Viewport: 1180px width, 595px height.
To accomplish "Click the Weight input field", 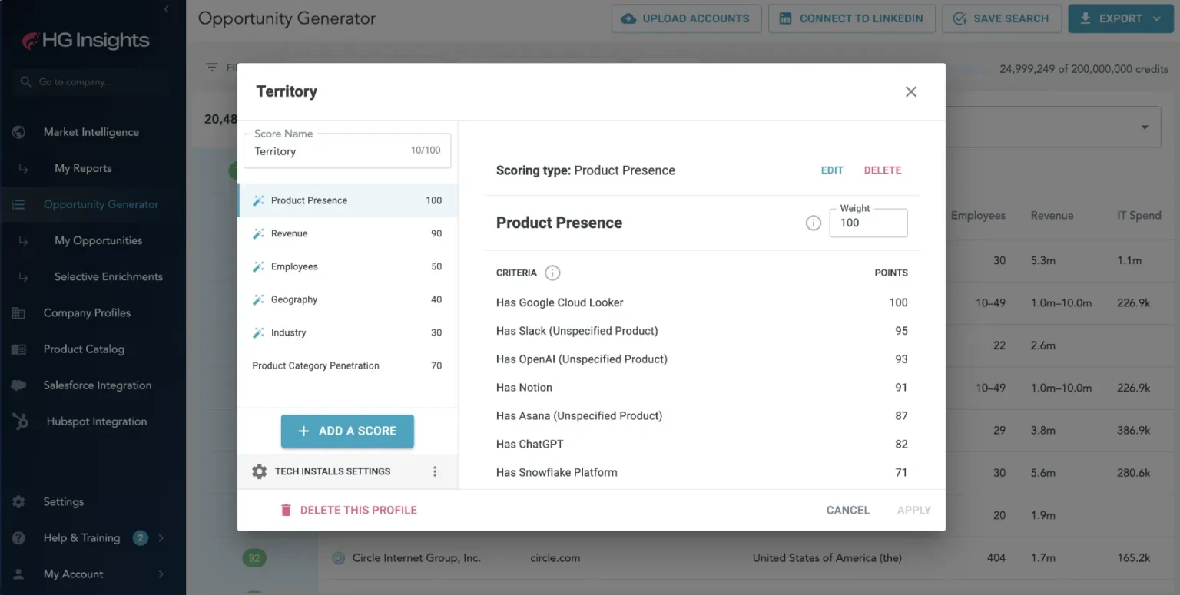I will pyautogui.click(x=868, y=223).
